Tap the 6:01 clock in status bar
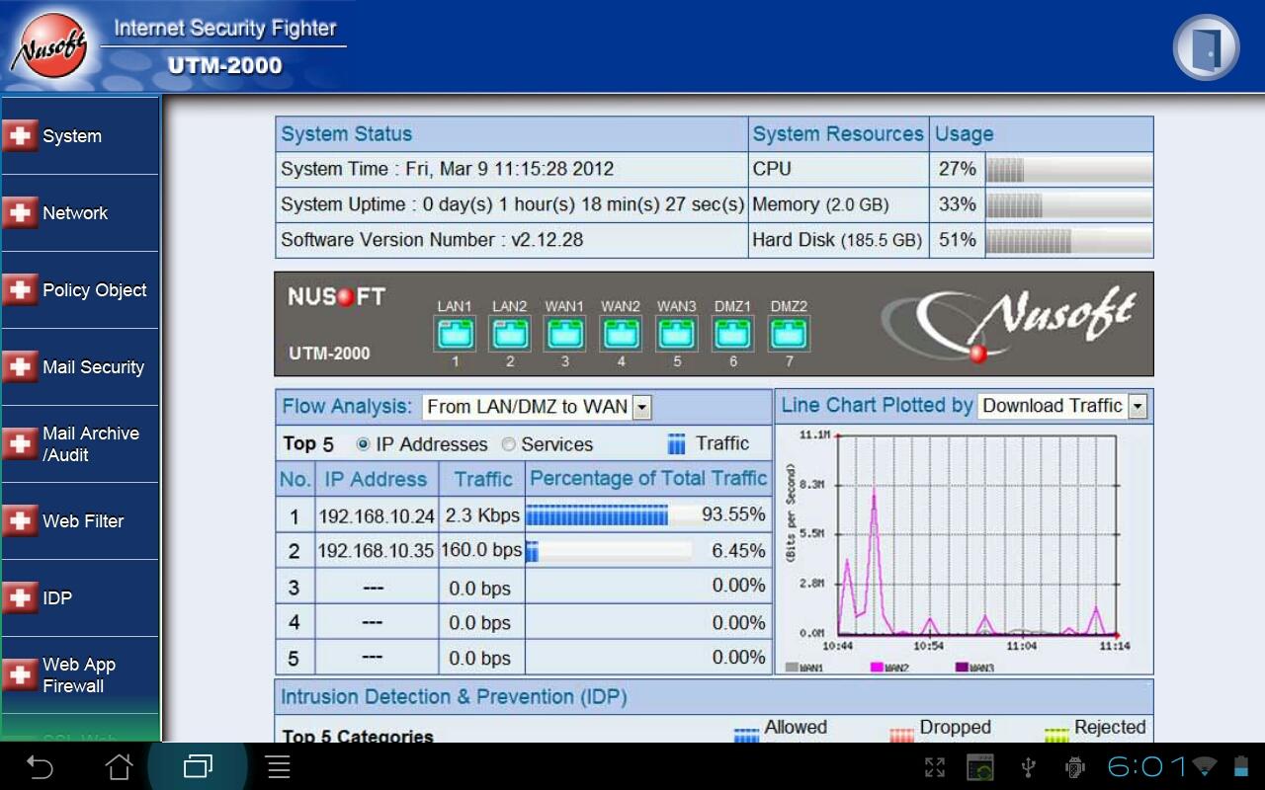 [x=1146, y=766]
